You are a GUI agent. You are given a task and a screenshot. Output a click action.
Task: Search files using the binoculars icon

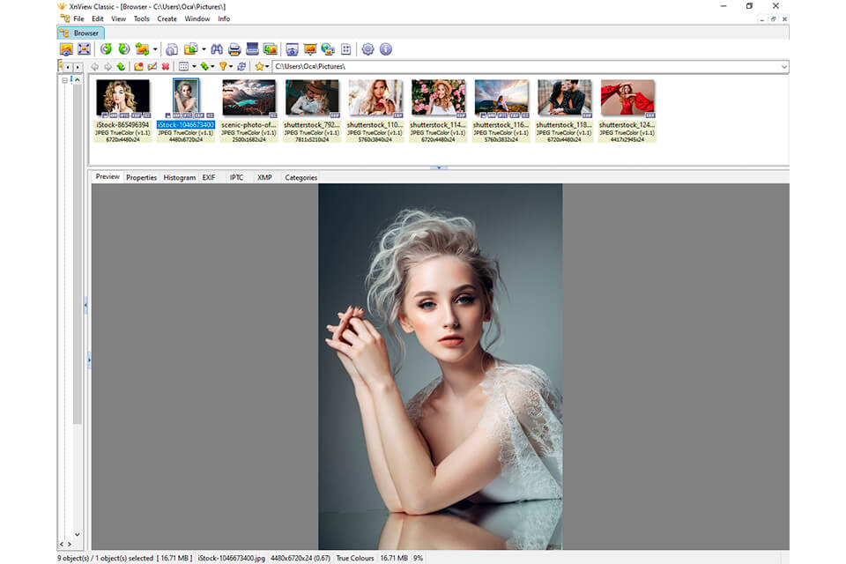point(218,49)
